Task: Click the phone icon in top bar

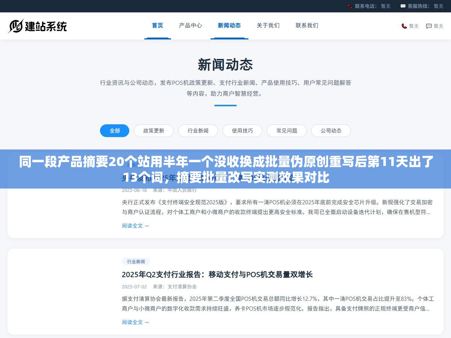Action: tap(350, 6)
